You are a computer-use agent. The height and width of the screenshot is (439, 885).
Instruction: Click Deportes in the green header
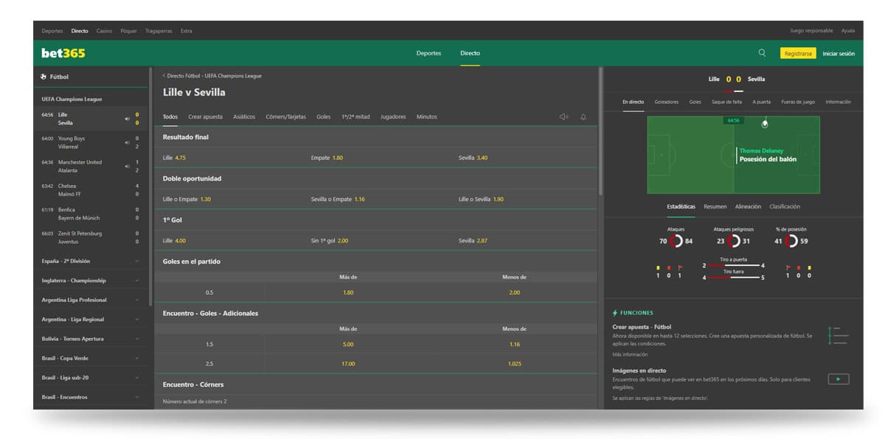click(428, 53)
